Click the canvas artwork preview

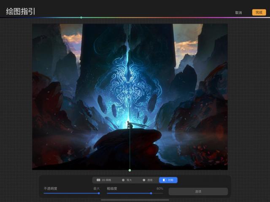pos(130,97)
